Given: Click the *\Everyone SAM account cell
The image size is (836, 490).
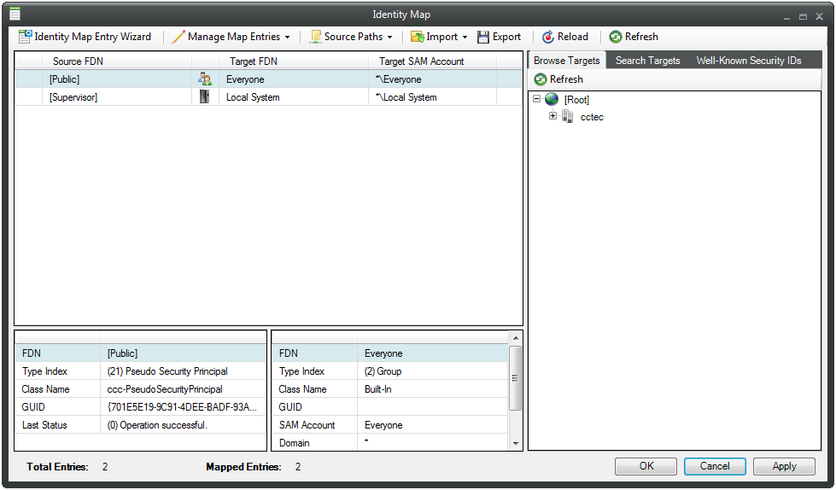Looking at the screenshot, I should tap(432, 79).
